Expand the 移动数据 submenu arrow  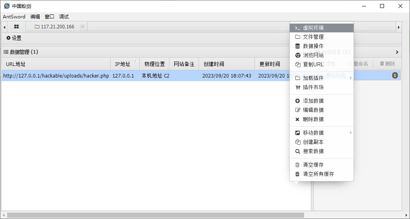coord(351,133)
